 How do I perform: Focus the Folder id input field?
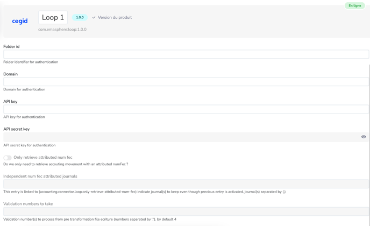[x=186, y=54]
